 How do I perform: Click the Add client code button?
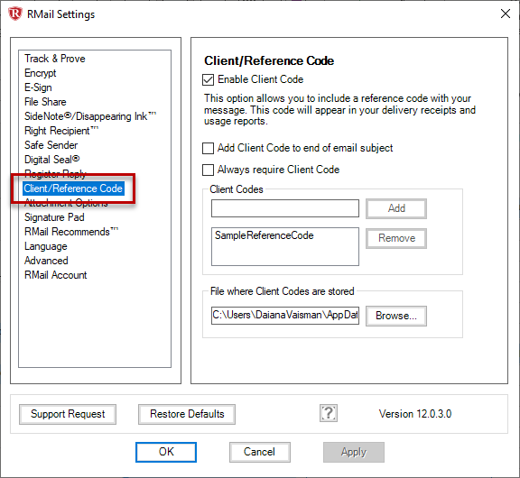[x=396, y=208]
